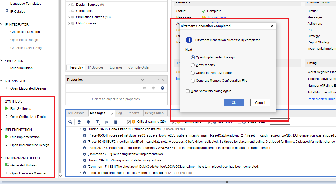Open the IP Catalog icon
The height and width of the screenshot is (184, 336).
pyautogui.click(x=7, y=11)
